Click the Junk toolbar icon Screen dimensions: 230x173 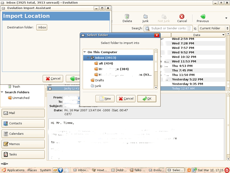pyautogui.click(x=145, y=18)
